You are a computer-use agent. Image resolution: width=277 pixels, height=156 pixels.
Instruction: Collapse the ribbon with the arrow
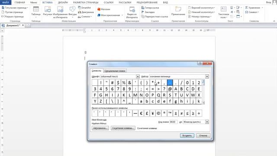point(274,21)
